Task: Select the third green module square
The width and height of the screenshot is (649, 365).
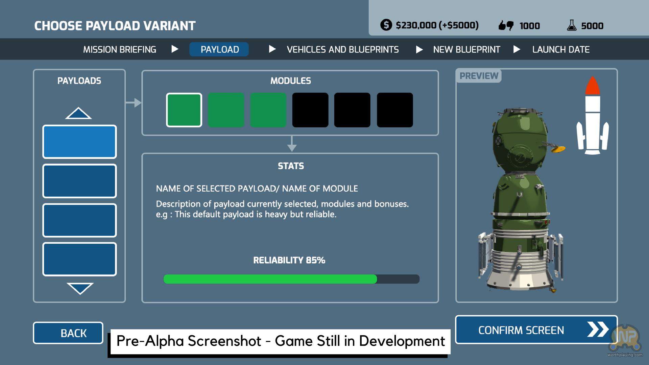Action: 268,110
